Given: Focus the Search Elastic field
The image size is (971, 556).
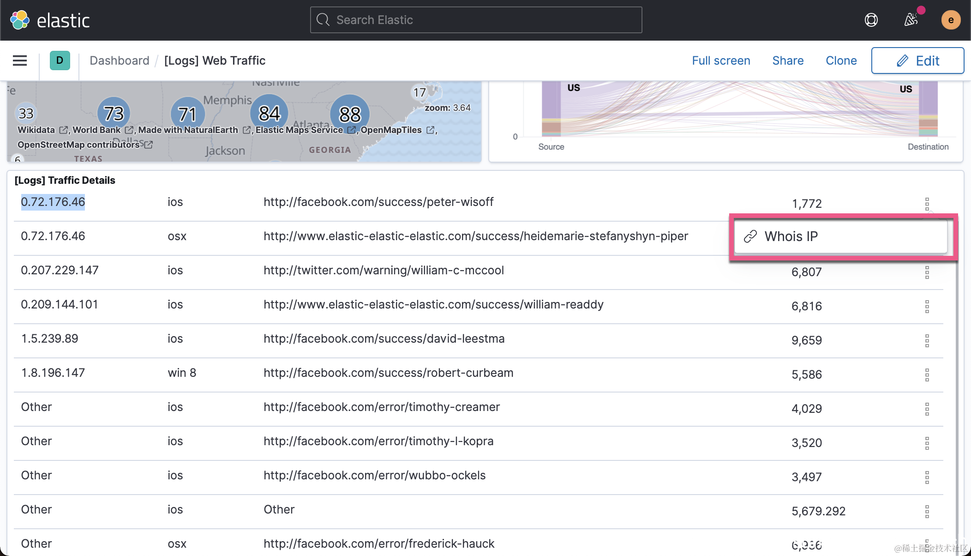Looking at the screenshot, I should click(476, 20).
